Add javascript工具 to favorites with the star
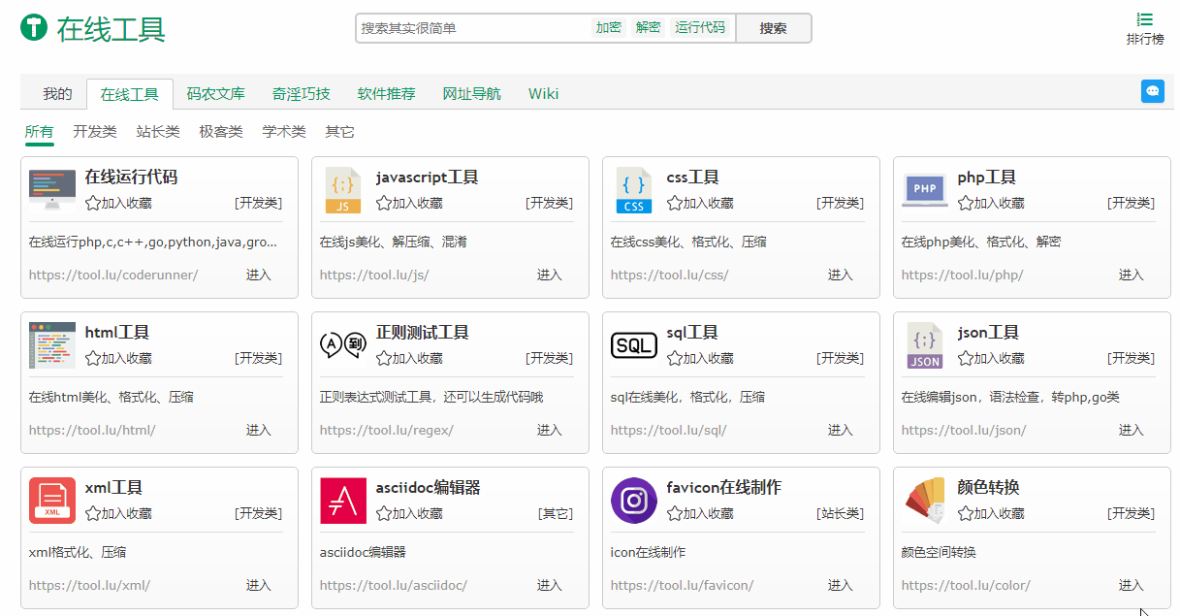 pos(384,203)
